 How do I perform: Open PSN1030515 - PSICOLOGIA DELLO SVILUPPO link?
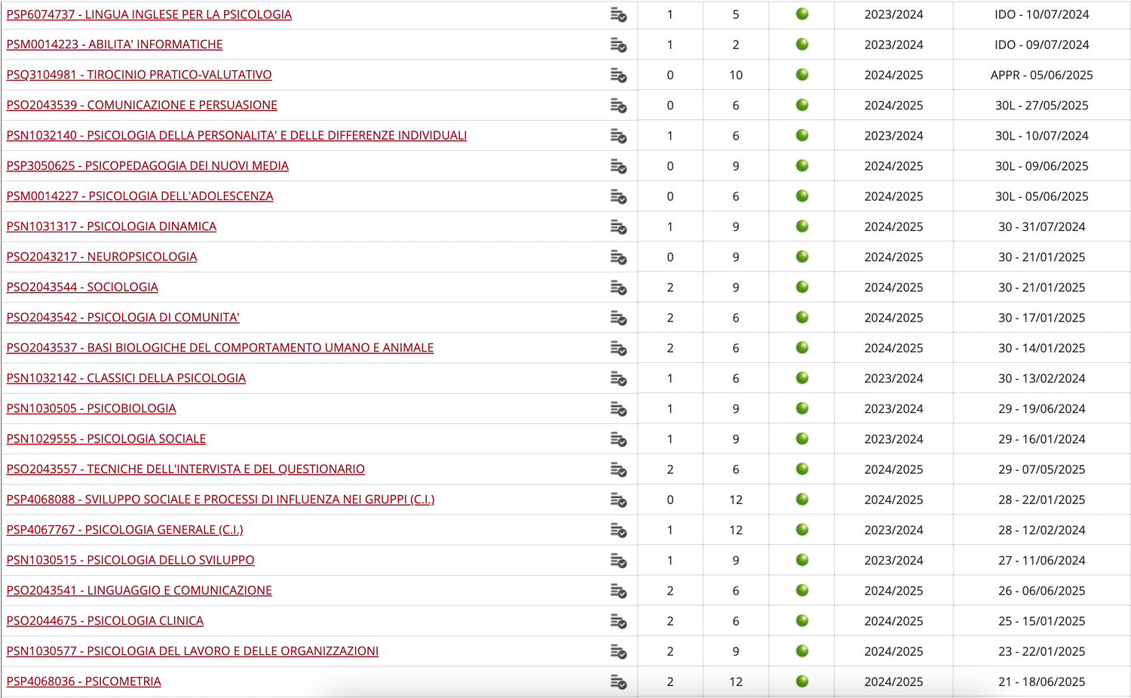pos(130,560)
